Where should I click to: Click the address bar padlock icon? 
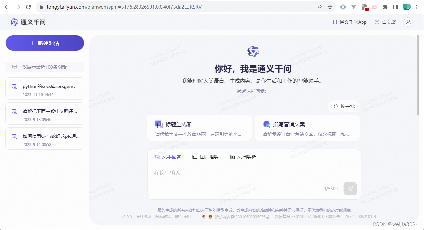click(41, 7)
